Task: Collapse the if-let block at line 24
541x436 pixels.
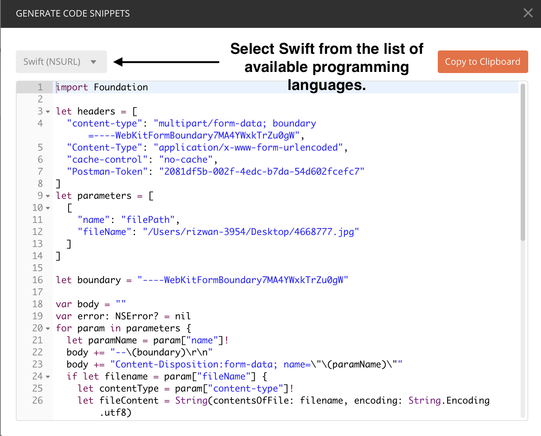Action: coord(48,377)
